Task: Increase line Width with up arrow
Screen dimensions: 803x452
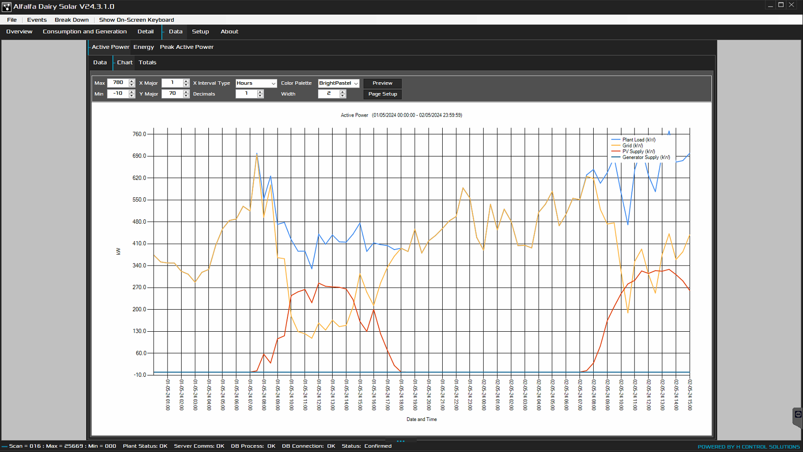Action: 342,92
